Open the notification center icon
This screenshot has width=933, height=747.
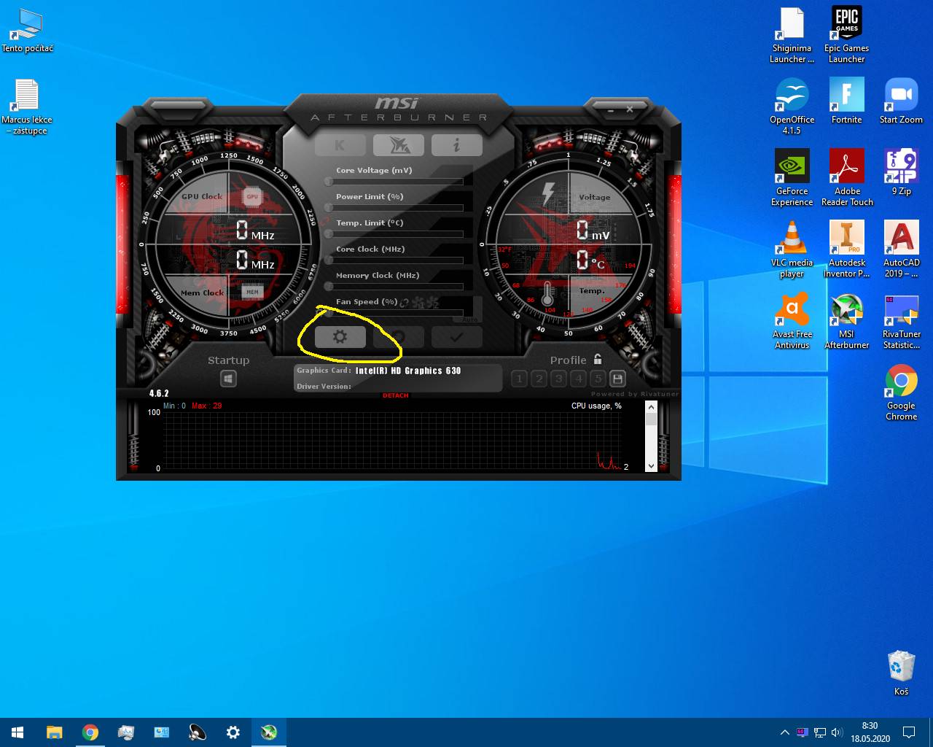pyautogui.click(x=909, y=732)
